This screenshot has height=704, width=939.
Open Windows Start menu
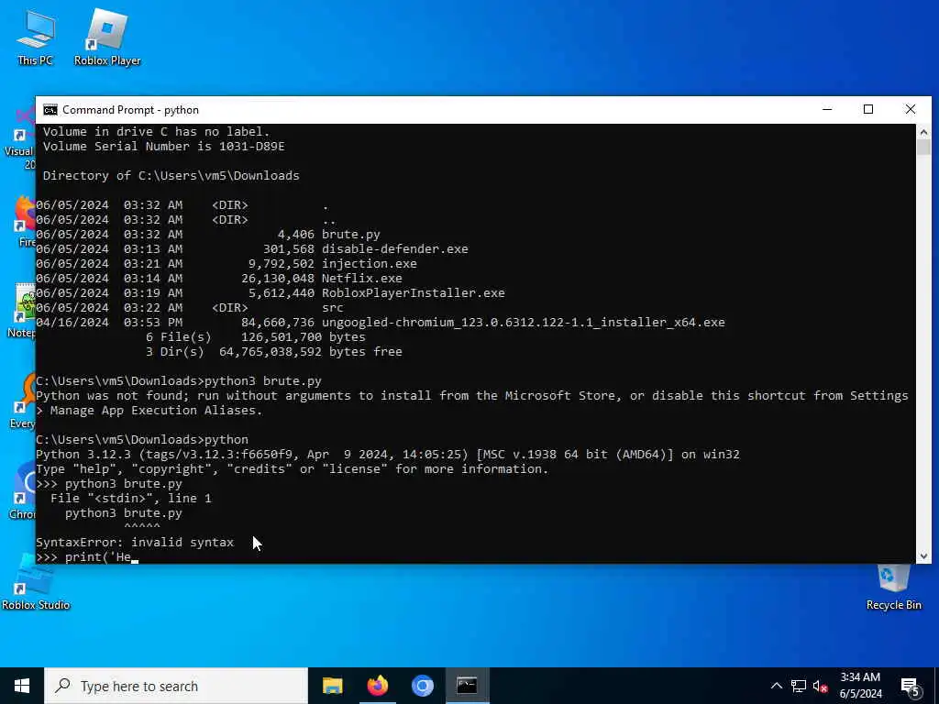tap(22, 686)
